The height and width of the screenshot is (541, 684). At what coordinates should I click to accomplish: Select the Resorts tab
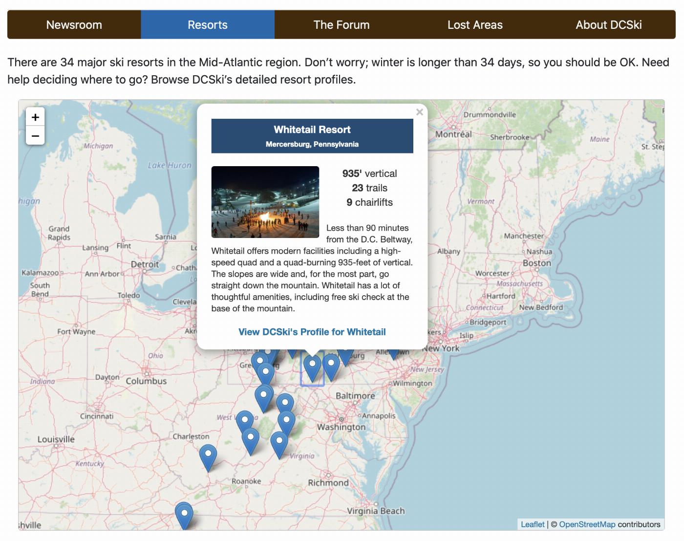(208, 25)
